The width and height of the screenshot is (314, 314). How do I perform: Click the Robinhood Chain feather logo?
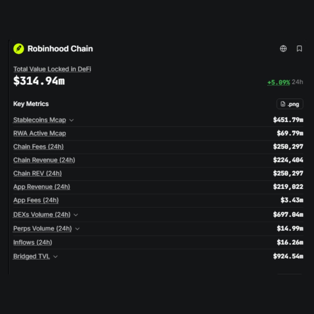pyautogui.click(x=19, y=49)
